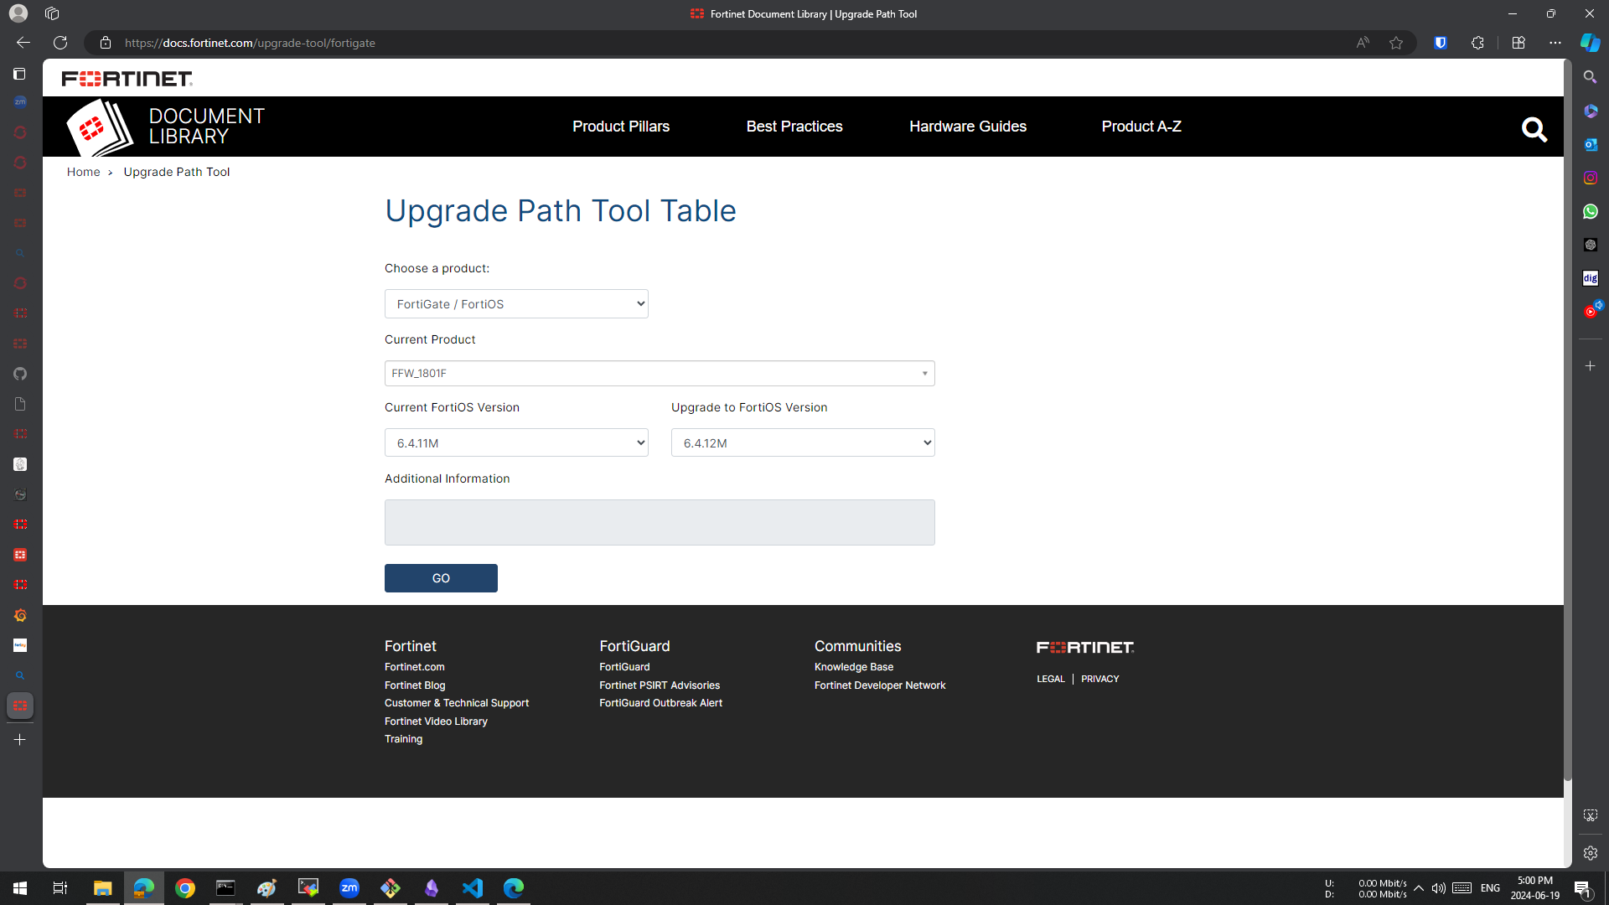Viewport: 1609px width, 905px height.
Task: Open Current FortiOS Version 6.4.11M dropdown
Action: 516,442
